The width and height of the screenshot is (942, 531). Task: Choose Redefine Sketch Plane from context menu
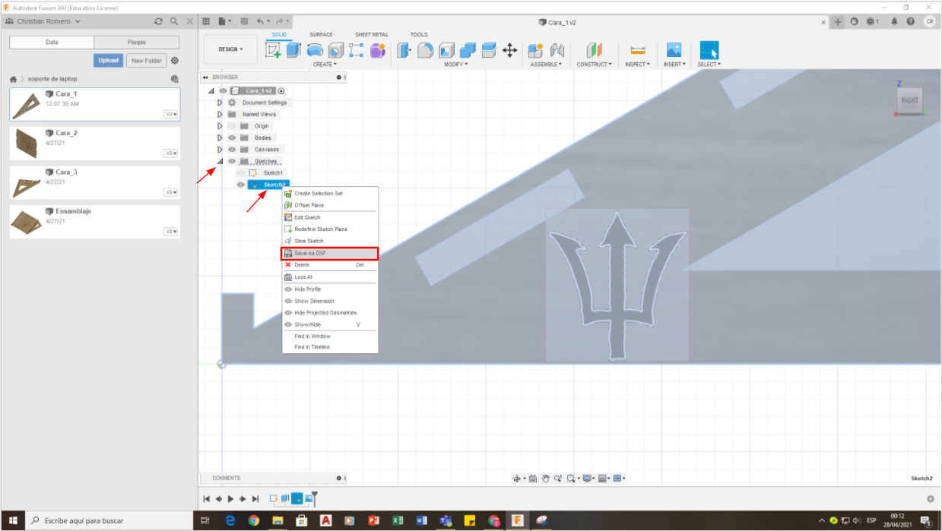(329, 229)
